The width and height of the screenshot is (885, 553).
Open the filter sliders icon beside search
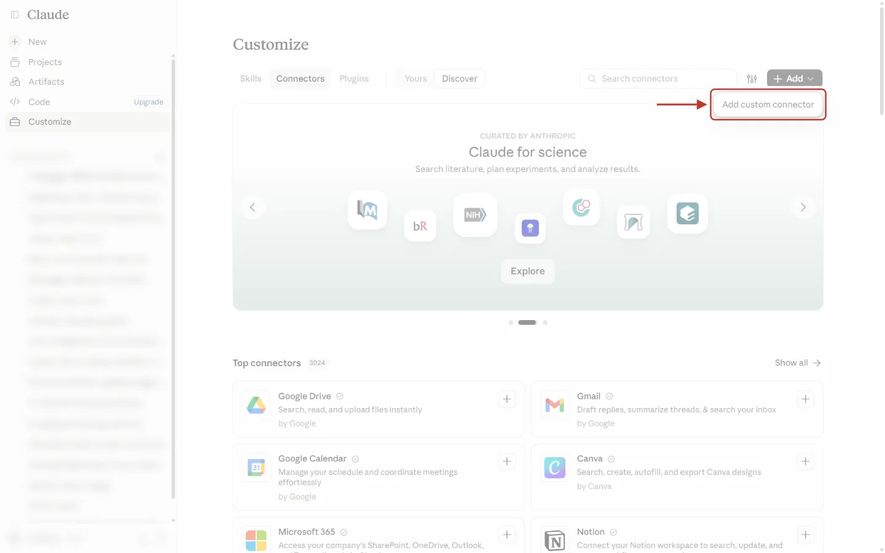pos(752,79)
